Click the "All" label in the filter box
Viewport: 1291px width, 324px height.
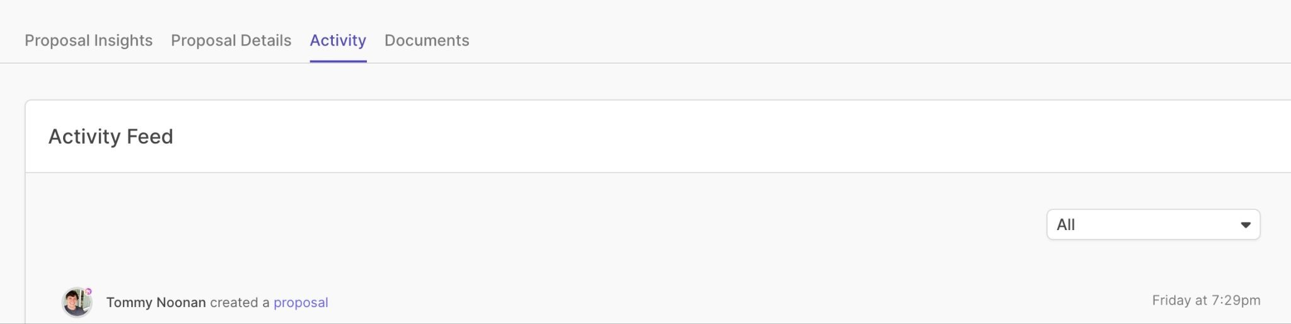(x=1065, y=225)
